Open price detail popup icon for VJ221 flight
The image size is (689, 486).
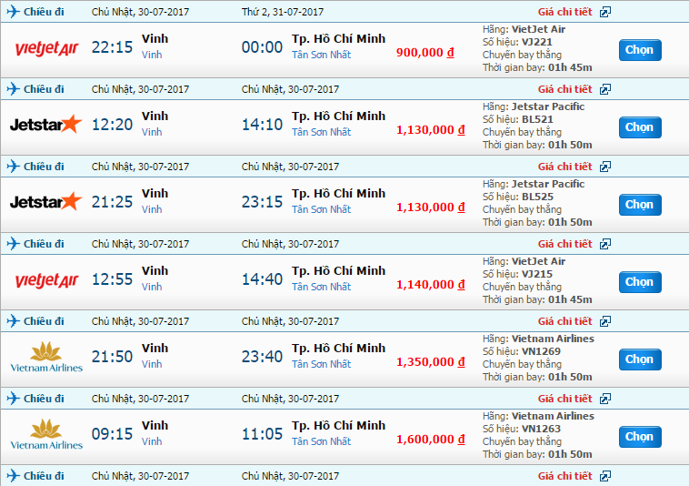(x=605, y=12)
